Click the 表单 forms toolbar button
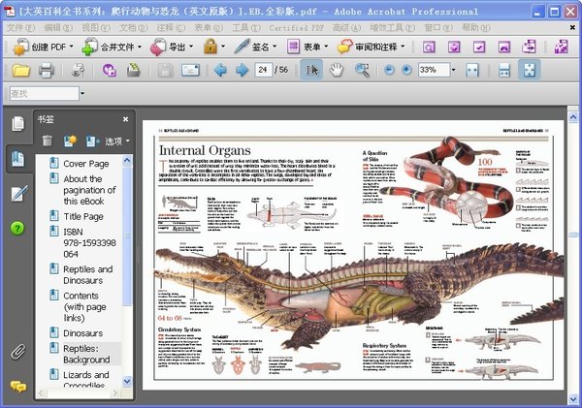582x408 pixels. 307,47
